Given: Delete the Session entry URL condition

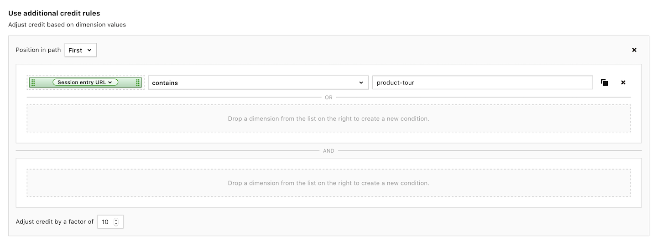Looking at the screenshot, I should [x=623, y=82].
